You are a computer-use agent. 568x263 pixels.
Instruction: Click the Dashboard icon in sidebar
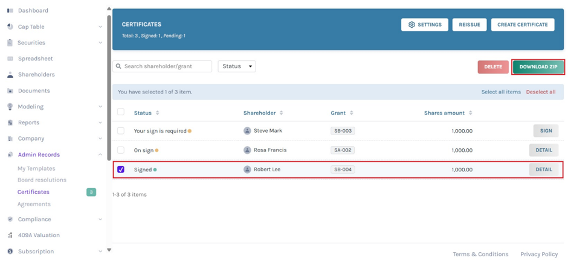[10, 11]
